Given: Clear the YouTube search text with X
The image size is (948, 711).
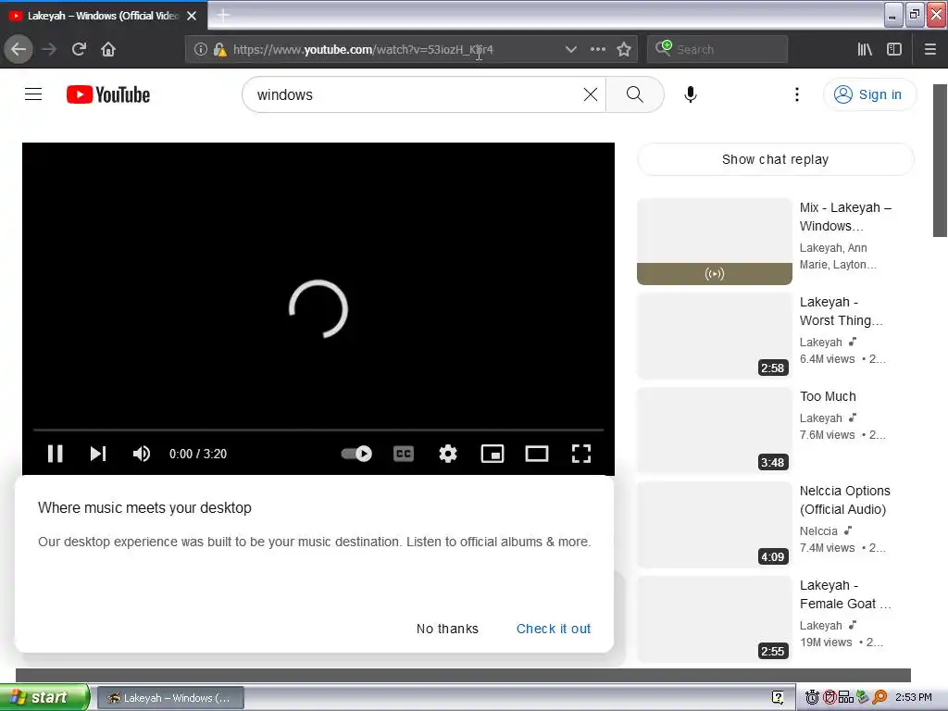Looking at the screenshot, I should coord(591,94).
